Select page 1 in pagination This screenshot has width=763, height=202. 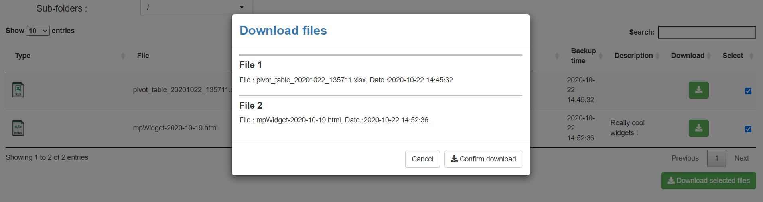coord(716,158)
